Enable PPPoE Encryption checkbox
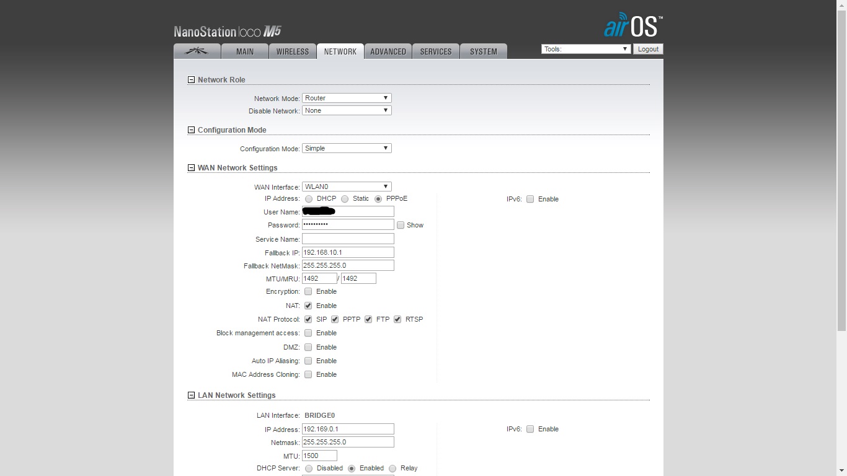Viewport: 847px width, 476px height. tap(308, 291)
